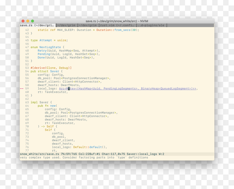This screenshot has width=234, height=189.
Task: Click line number 55 in the gutter
Action: point(27,75)
